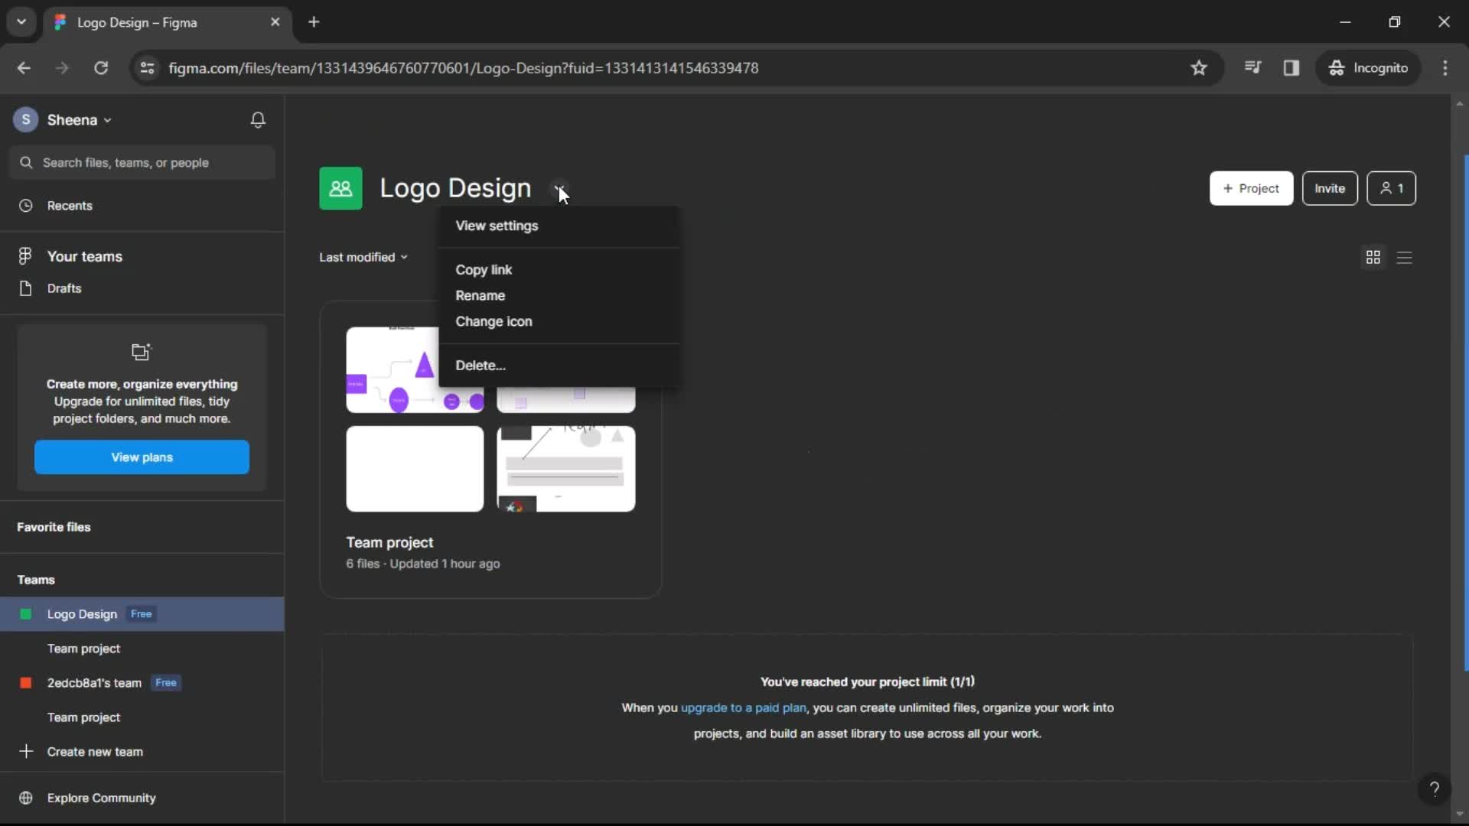This screenshot has height=826, width=1469.
Task: Select Delete from the context menu
Action: coord(480,364)
